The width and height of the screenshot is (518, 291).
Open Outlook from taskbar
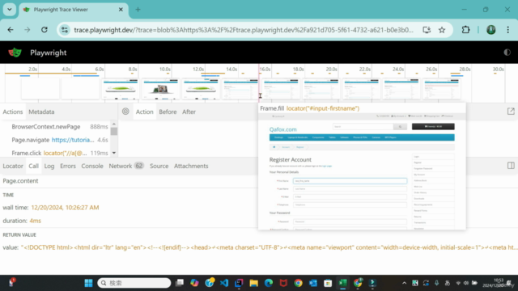313,283
